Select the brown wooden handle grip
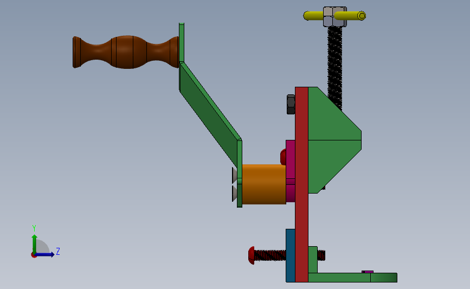The image size is (470, 289). coord(126,52)
